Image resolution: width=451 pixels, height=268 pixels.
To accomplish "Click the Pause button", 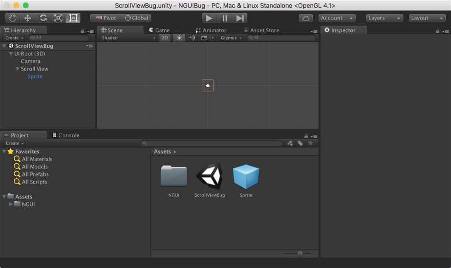I will tap(225, 18).
